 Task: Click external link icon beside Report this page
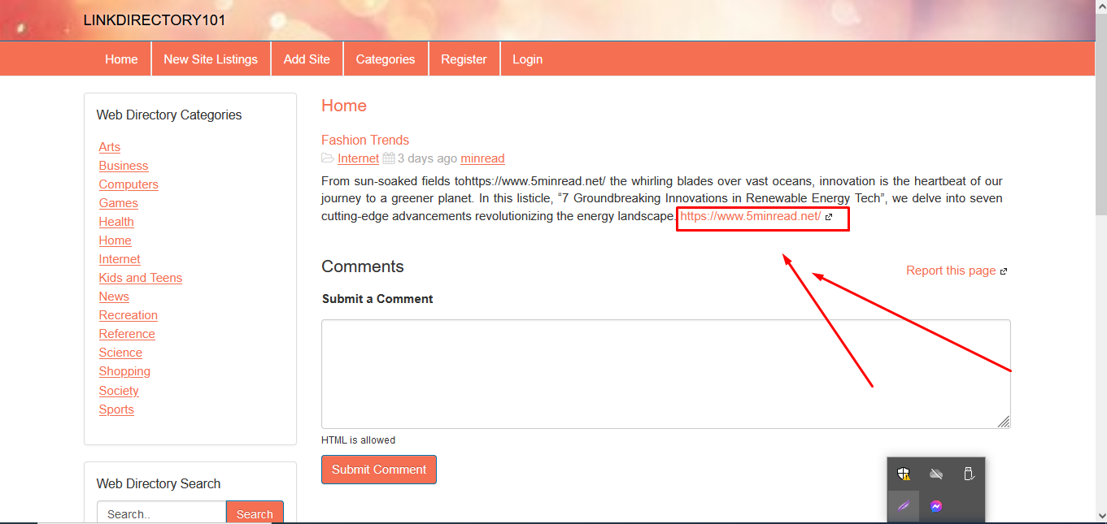[1004, 271]
